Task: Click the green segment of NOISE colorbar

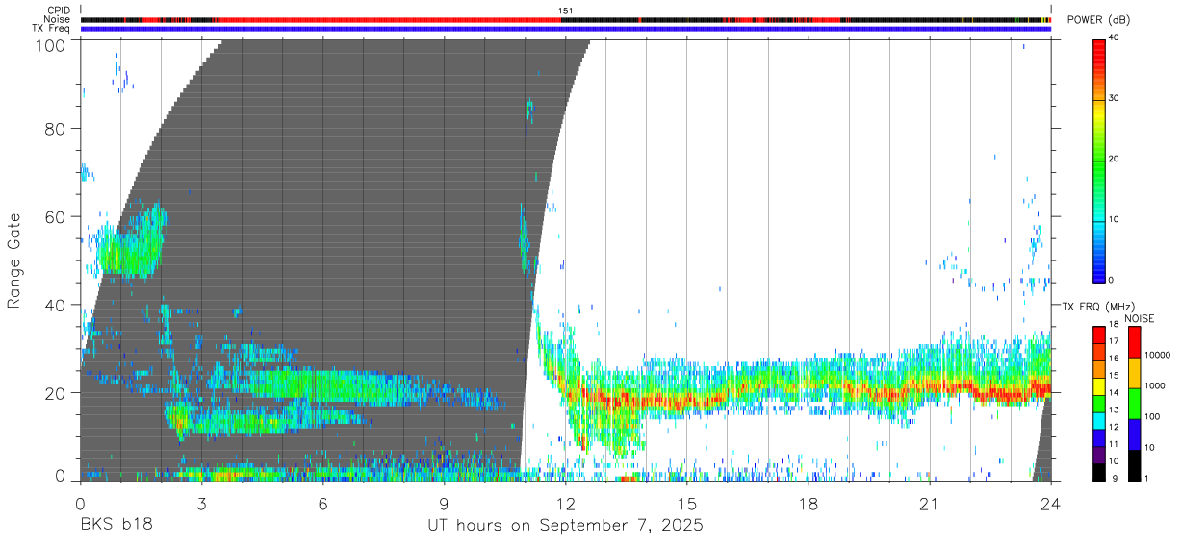Action: 1135,404
